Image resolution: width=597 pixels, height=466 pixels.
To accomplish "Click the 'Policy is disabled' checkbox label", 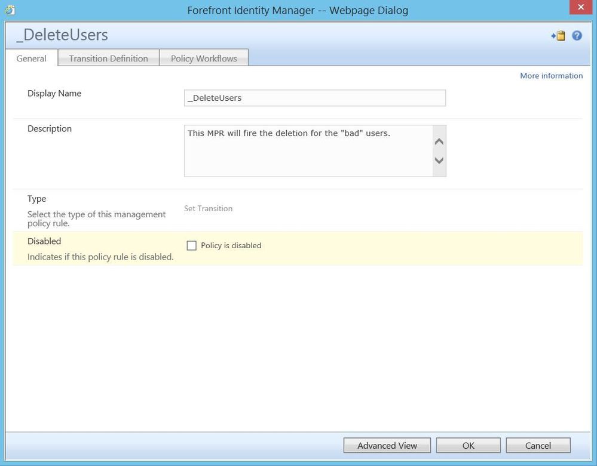I will click(231, 246).
